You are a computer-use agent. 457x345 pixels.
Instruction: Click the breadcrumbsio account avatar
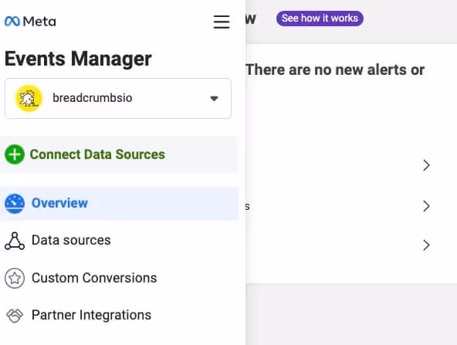(29, 98)
